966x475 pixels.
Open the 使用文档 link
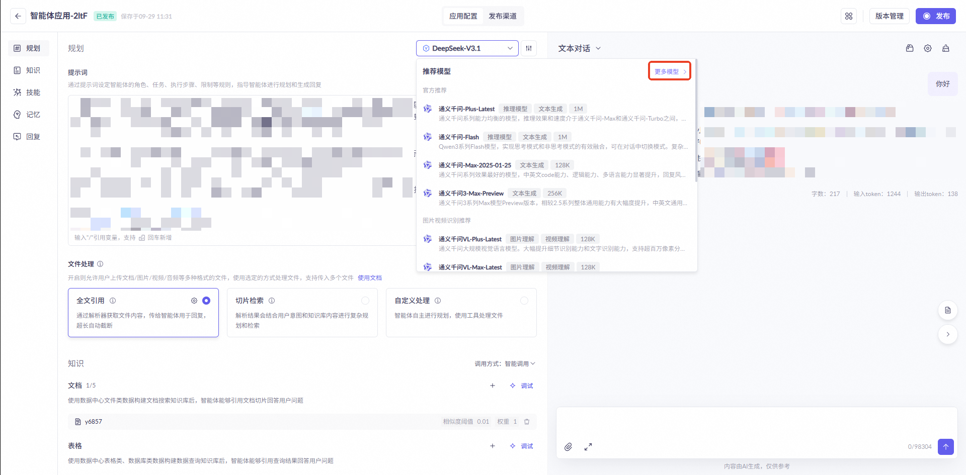pos(370,278)
